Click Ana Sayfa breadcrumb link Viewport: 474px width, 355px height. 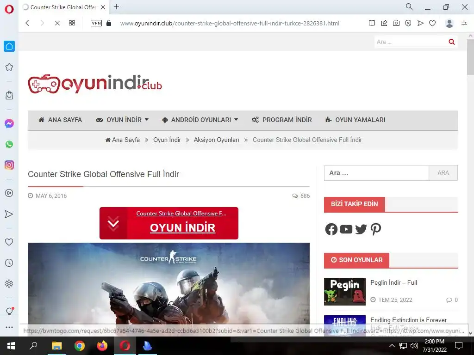(122, 140)
